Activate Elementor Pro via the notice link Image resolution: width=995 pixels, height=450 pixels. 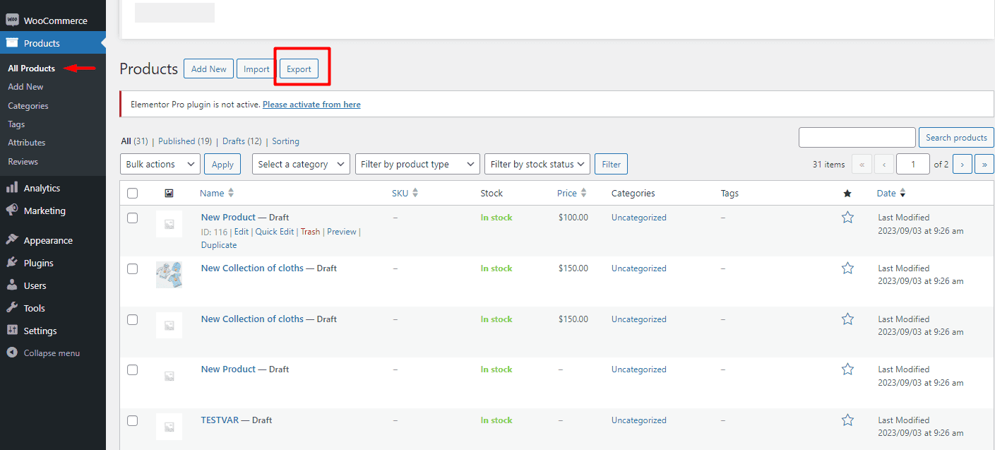click(311, 104)
